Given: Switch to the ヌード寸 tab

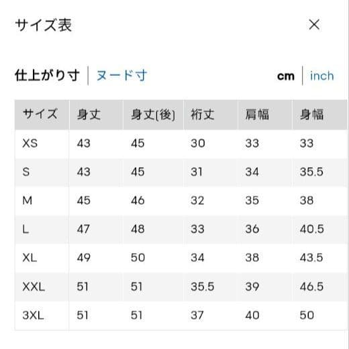Looking at the screenshot, I should coord(121,75).
